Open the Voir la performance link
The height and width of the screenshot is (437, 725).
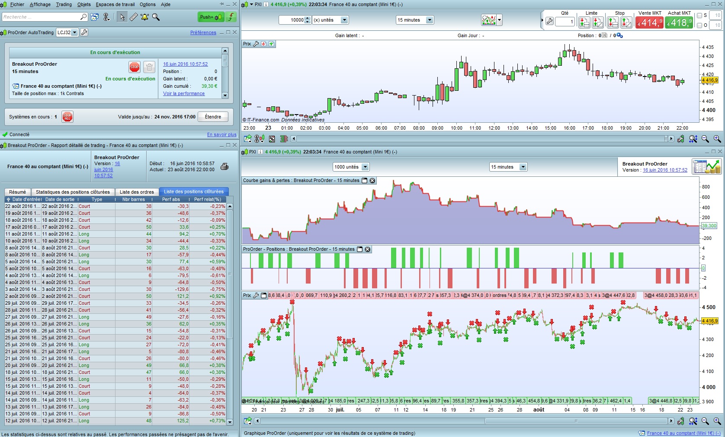[184, 93]
